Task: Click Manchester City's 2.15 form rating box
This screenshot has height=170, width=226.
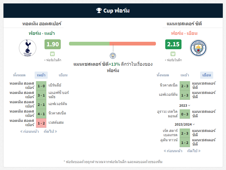Action: coord(173,44)
